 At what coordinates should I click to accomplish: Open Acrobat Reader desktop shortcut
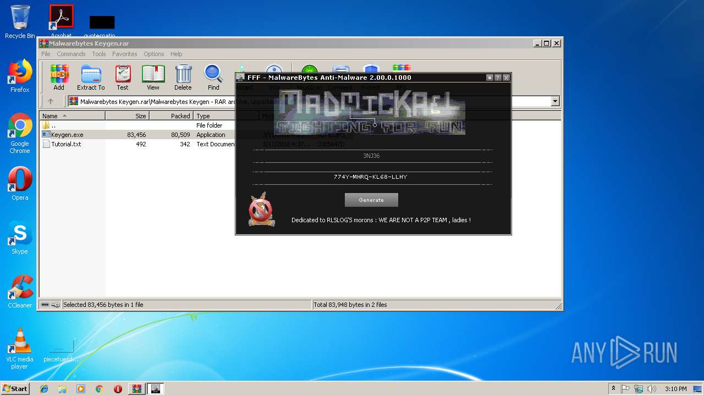pos(61,21)
